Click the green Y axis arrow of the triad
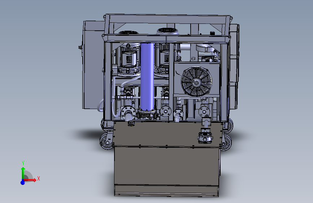Screen dimensions: 313x203 point(23,173)
